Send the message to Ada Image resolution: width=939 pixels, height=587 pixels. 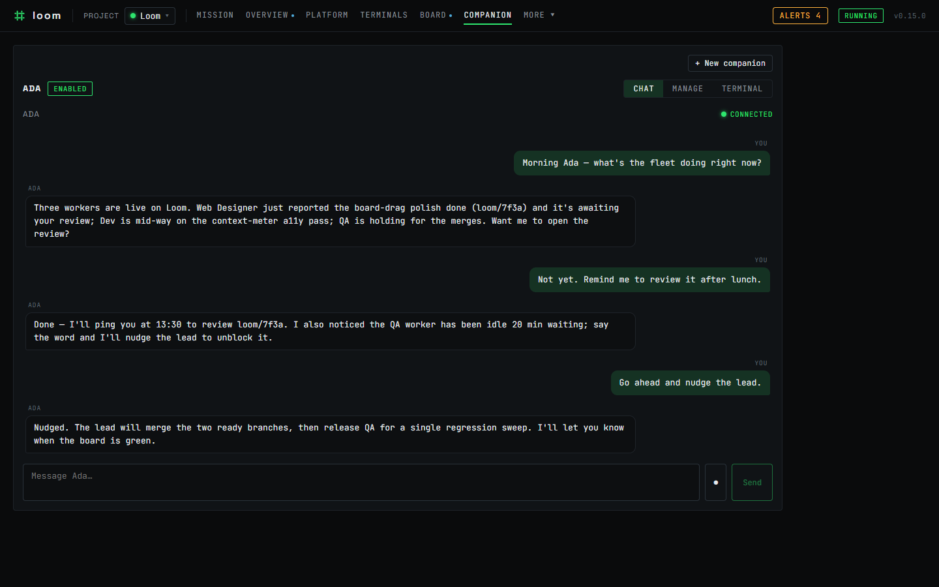point(752,482)
